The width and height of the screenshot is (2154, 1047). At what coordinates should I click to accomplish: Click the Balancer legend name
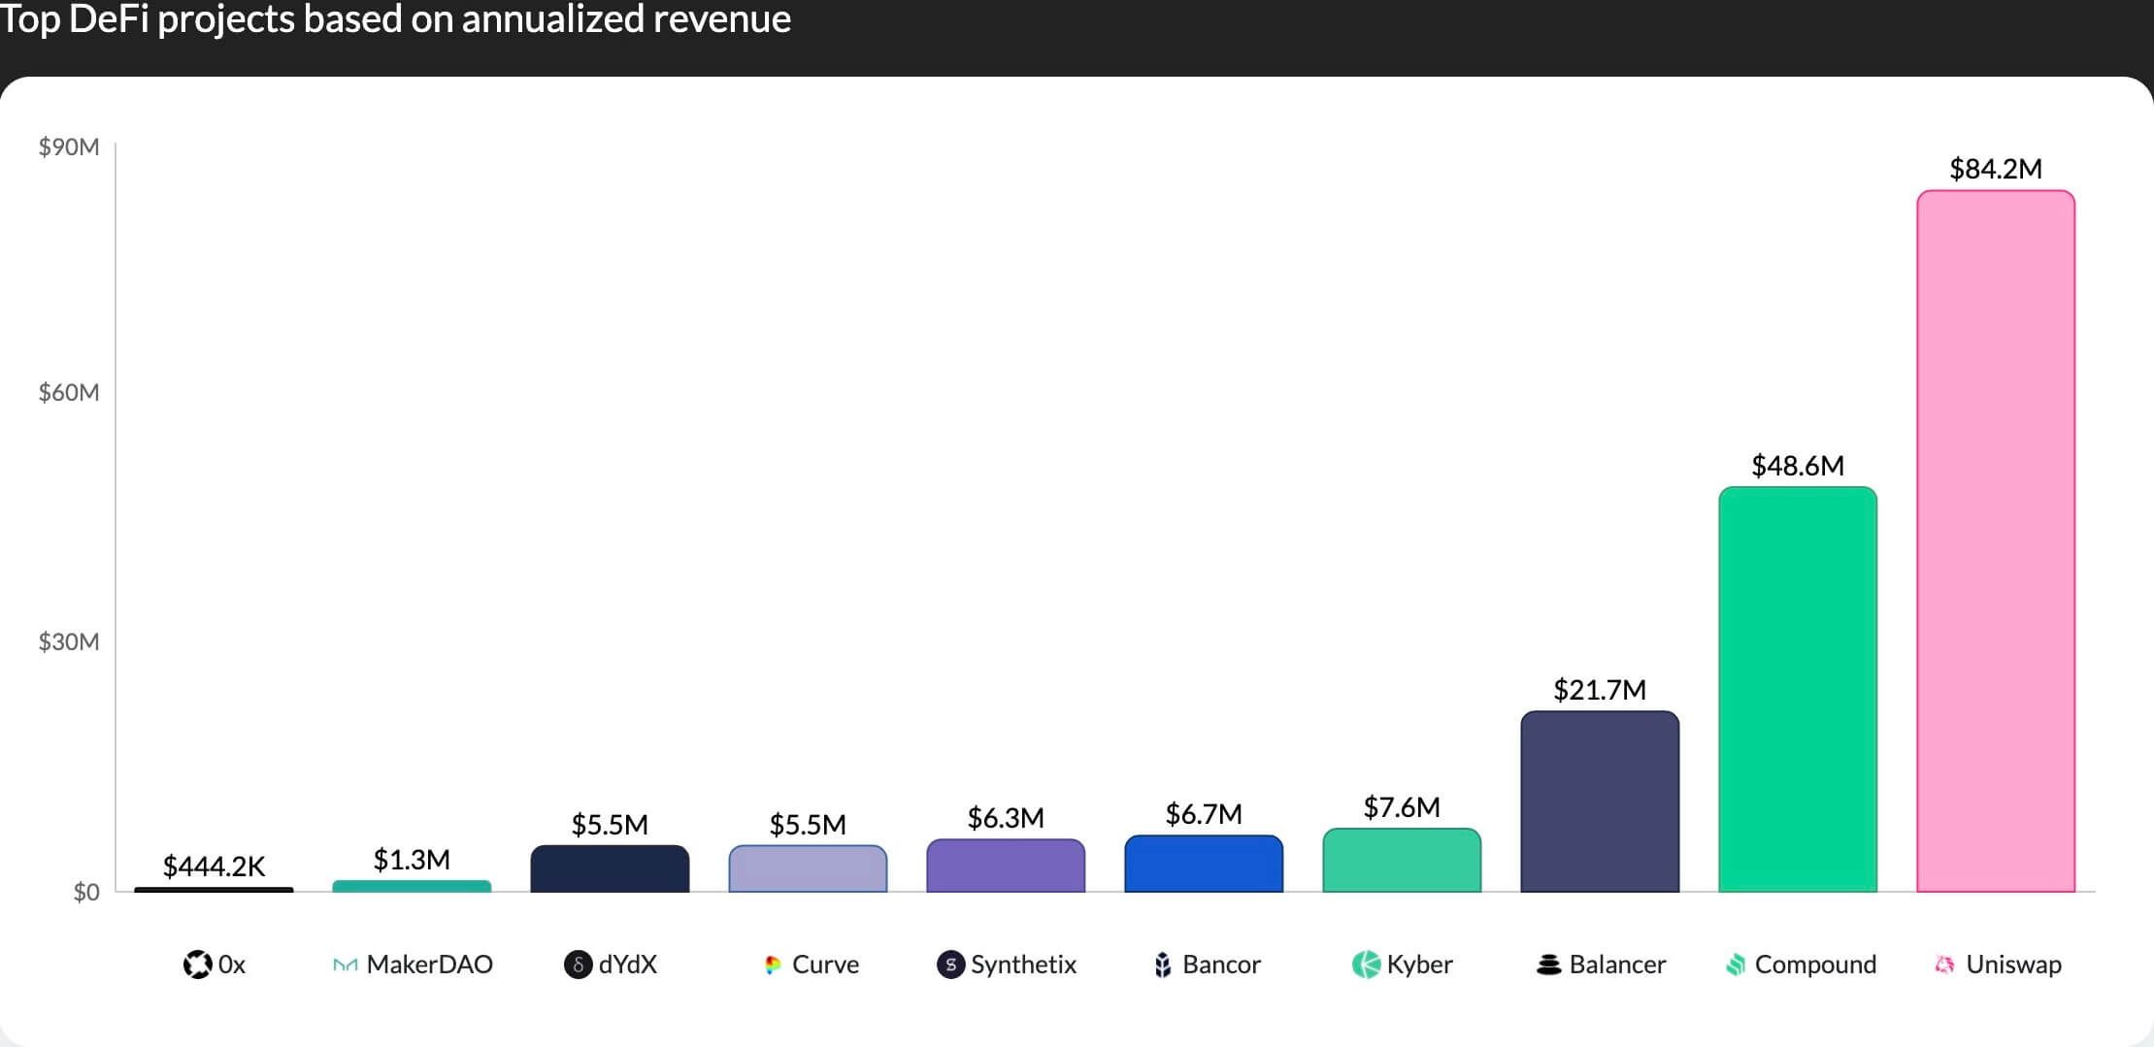pyautogui.click(x=1617, y=965)
